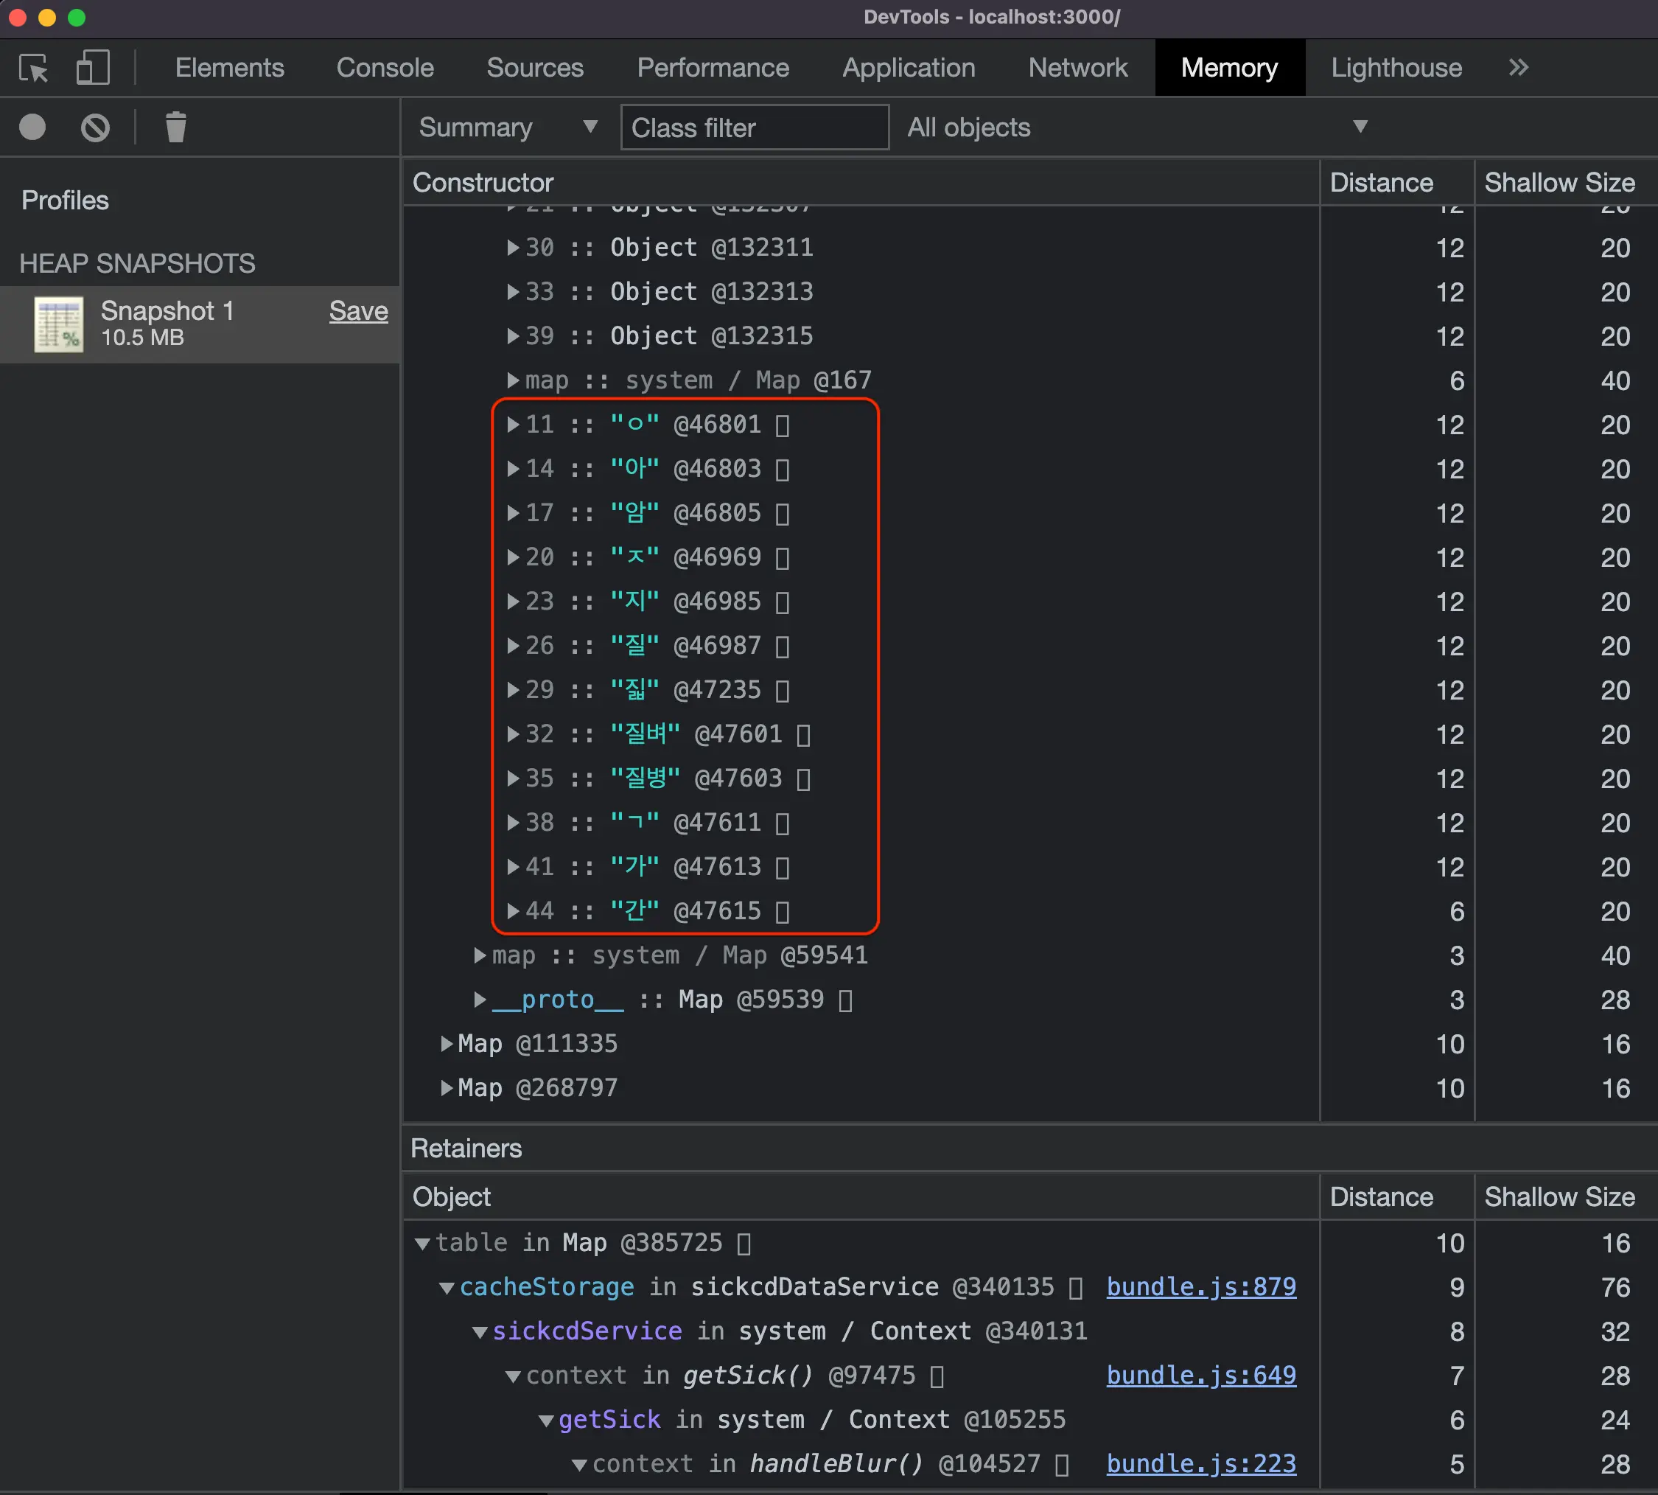
Task: Show more tabs with the chevron icon
Action: 1517,68
